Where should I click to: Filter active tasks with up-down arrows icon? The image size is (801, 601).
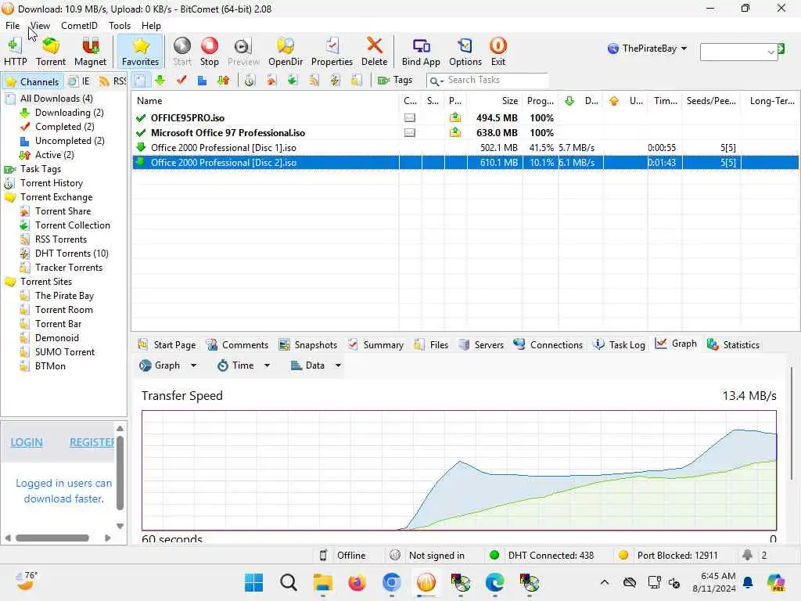point(223,81)
